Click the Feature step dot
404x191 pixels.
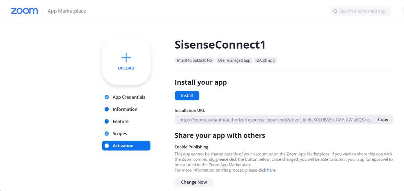click(107, 122)
